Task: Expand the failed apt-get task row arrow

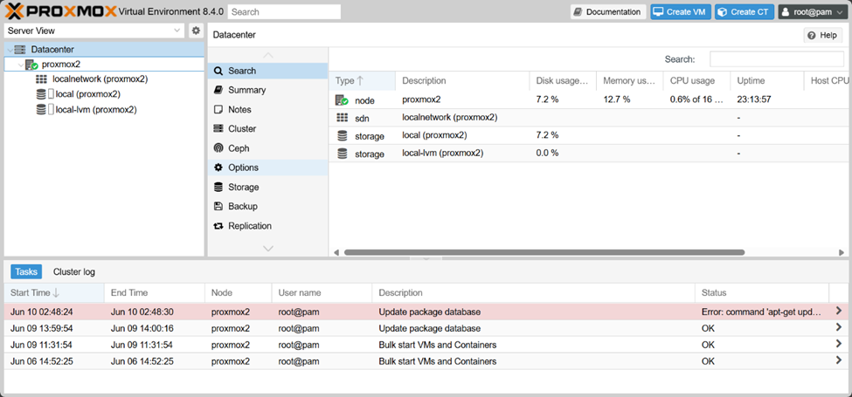Action: point(839,311)
